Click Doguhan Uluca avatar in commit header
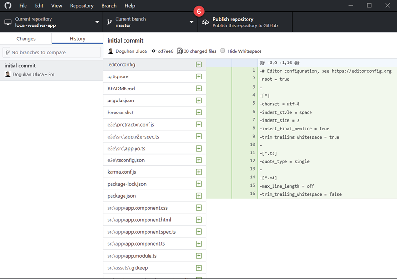397x279 pixels. tap(111, 51)
